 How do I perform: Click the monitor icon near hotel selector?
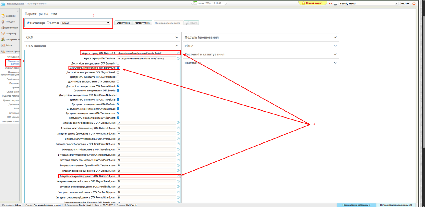[335, 3]
